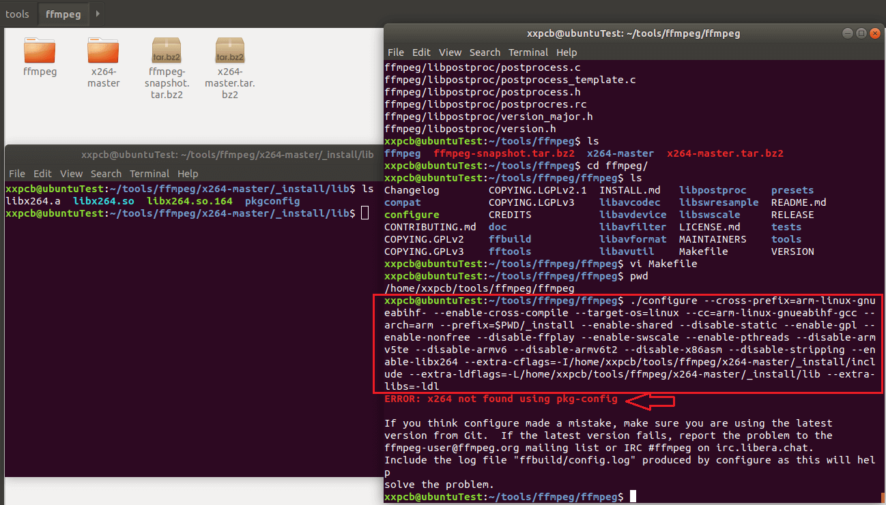
Task: Open View menu in left terminal
Action: tap(72, 174)
